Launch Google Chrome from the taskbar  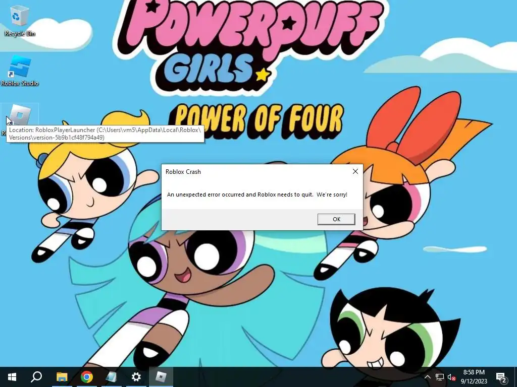[87, 377]
